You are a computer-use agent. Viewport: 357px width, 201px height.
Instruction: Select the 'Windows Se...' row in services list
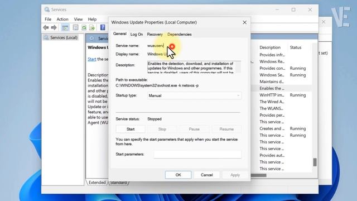[282, 75]
